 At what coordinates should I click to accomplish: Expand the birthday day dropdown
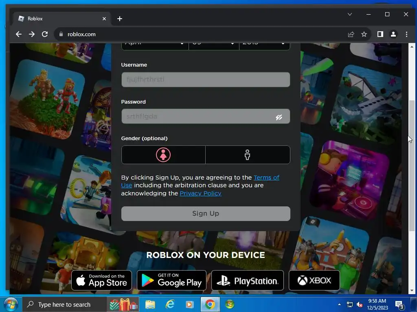coord(214,46)
